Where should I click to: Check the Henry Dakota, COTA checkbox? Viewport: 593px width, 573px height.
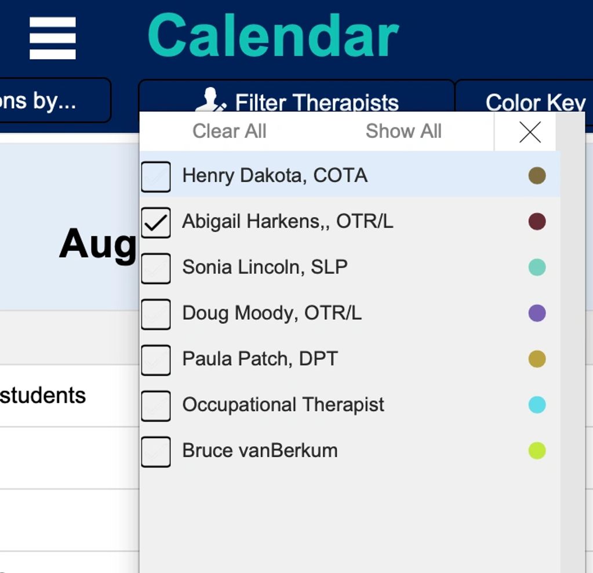(156, 177)
